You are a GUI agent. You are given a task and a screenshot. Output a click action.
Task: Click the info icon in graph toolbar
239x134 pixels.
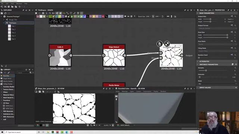point(47,13)
